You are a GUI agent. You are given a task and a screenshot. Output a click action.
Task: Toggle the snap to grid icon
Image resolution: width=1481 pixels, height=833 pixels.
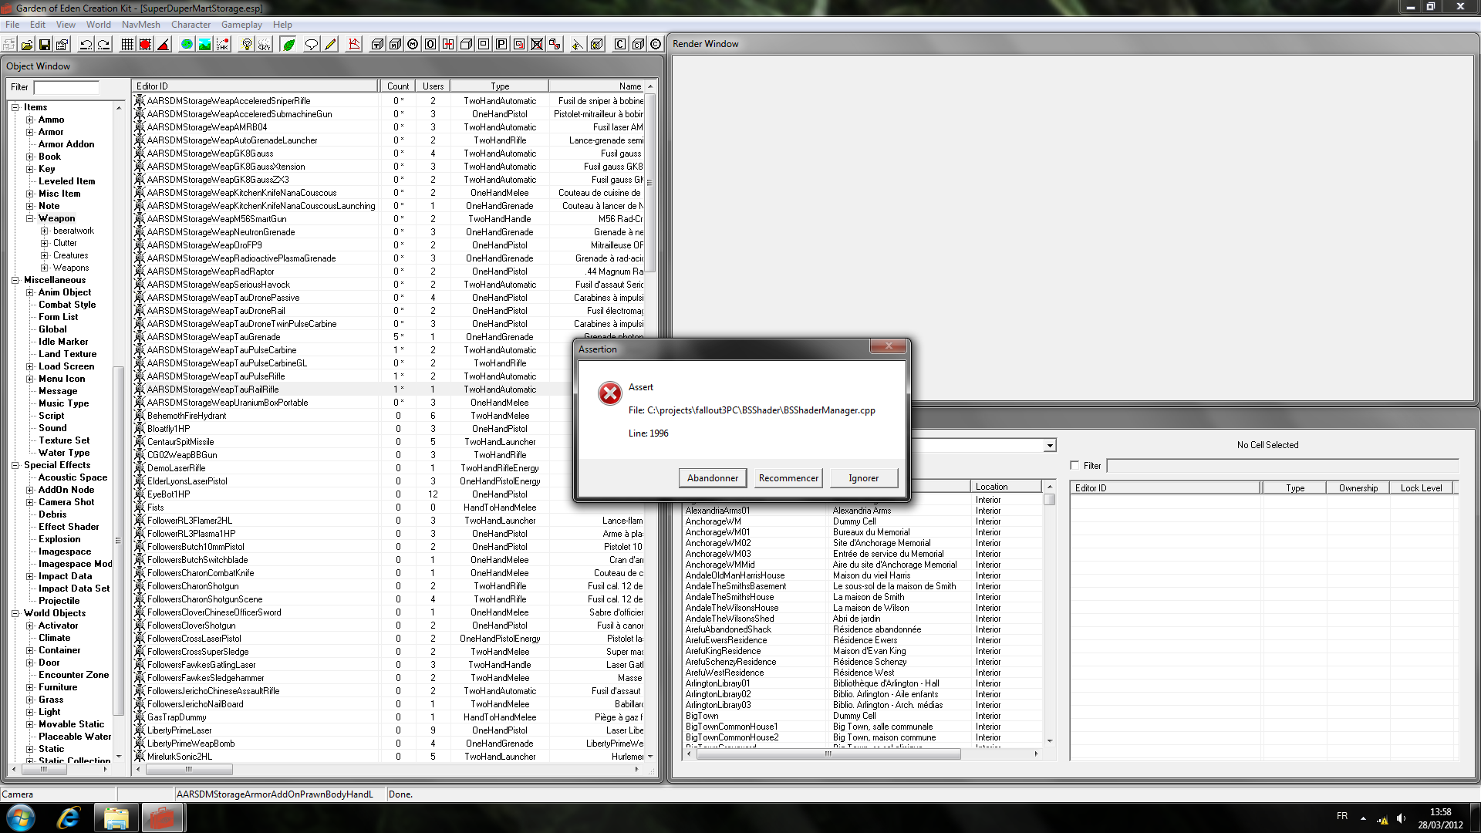point(127,45)
